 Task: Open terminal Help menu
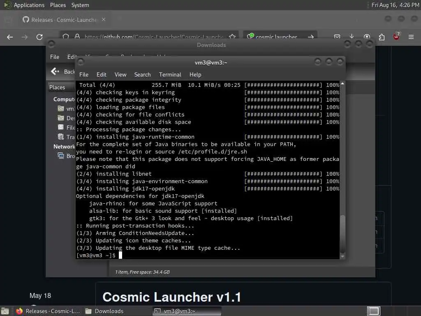point(195,75)
